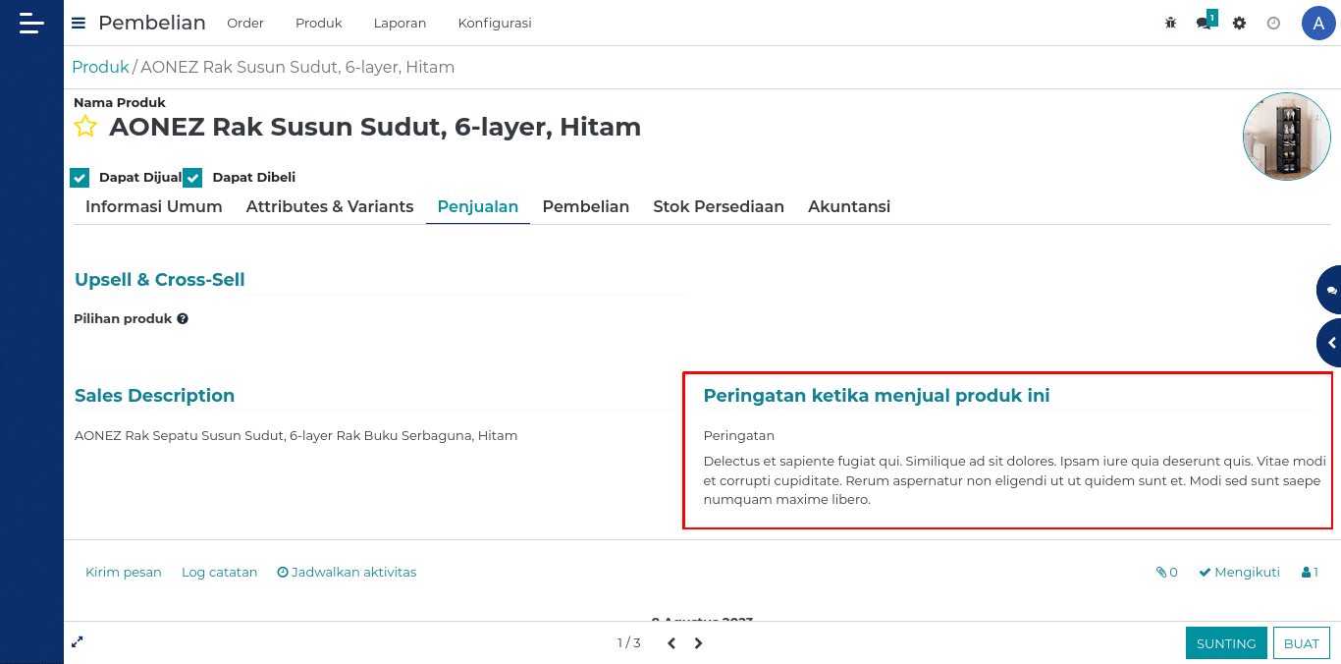Open floating chat bubble on right edge
1341x664 pixels.
pos(1329,290)
